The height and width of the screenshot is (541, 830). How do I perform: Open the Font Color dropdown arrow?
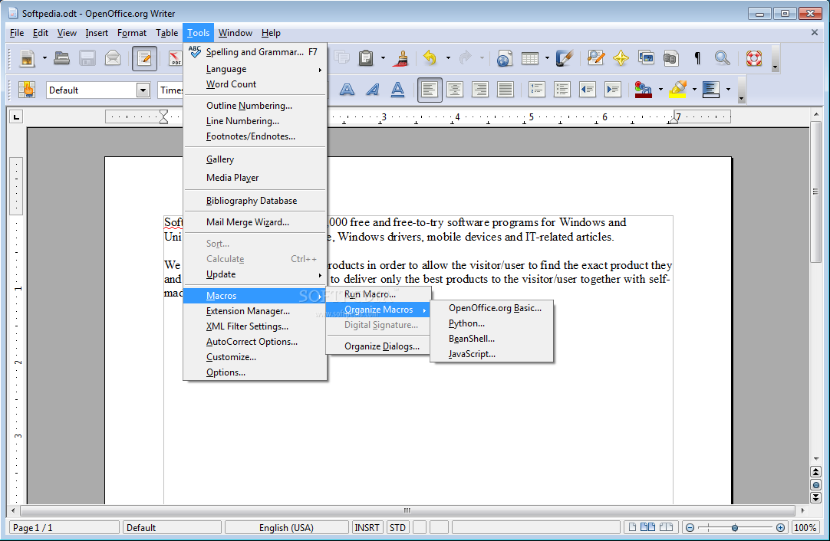pos(660,90)
